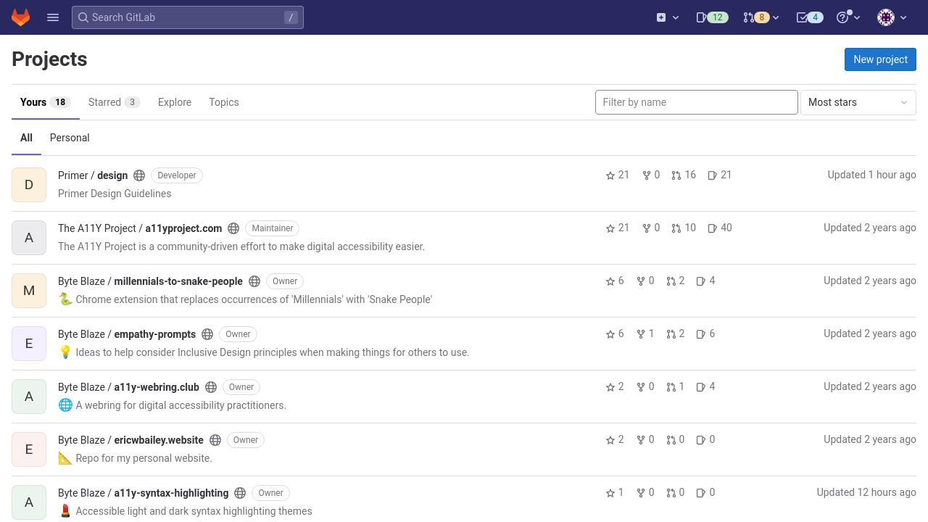928x522 pixels.
Task: Open the empathy-prompts project
Action: [127, 334]
